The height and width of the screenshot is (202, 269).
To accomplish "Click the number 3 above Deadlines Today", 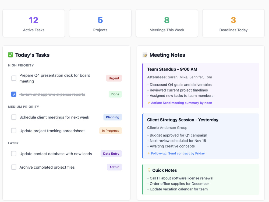I will (x=233, y=20).
